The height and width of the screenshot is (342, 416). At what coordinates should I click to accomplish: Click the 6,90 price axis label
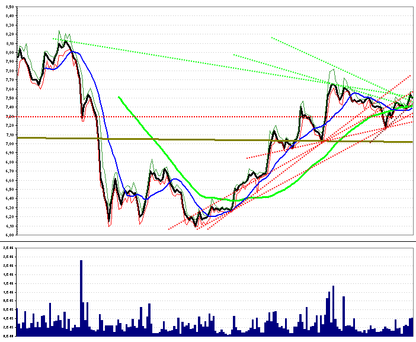pos(9,153)
